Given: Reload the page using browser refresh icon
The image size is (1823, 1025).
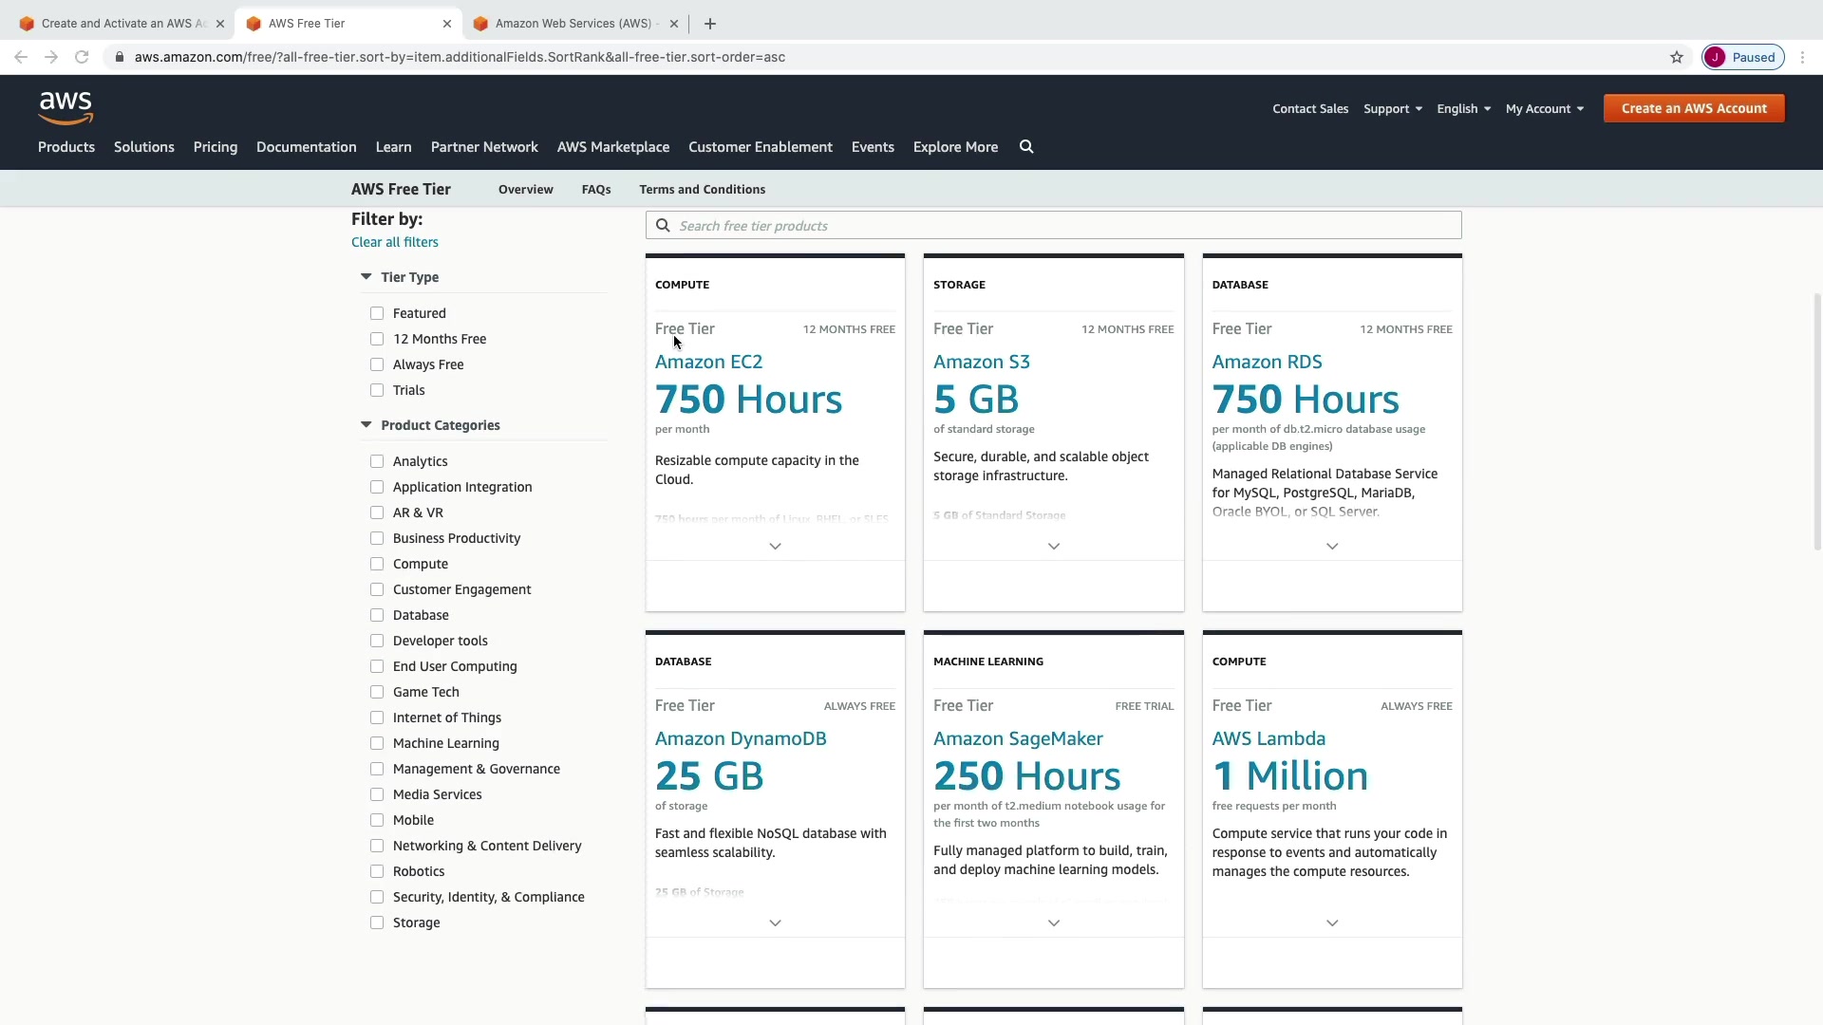Looking at the screenshot, I should (x=82, y=57).
